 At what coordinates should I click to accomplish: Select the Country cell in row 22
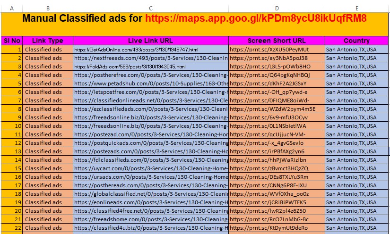pos(356,228)
